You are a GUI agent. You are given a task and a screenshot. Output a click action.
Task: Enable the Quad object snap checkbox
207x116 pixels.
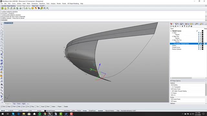point(40,107)
